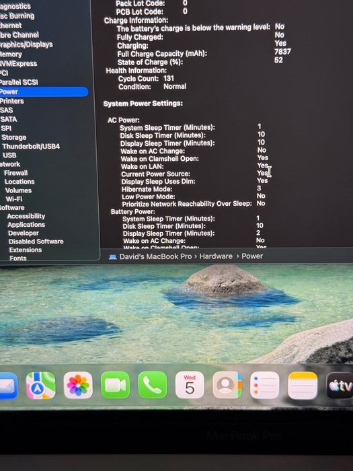
Task: Click the PCB Lot Code label
Action: (x=140, y=11)
